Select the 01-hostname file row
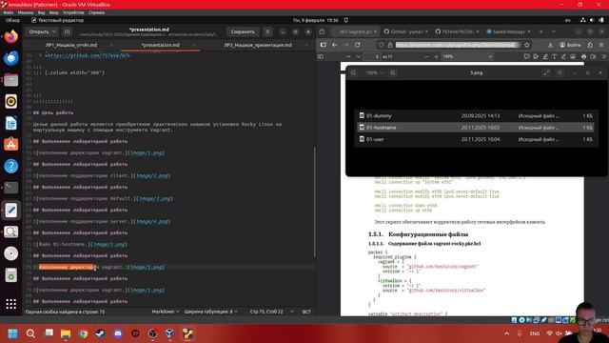Image resolution: width=609 pixels, height=343 pixels. click(x=476, y=128)
